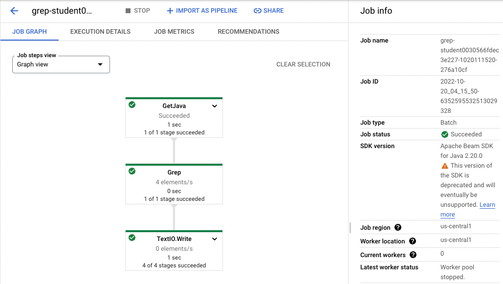The height and width of the screenshot is (284, 503).
Task: Click the grep-student0... job title
Action: pyautogui.click(x=62, y=11)
